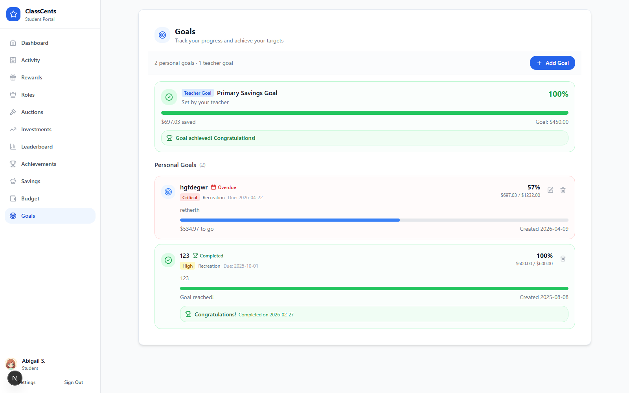Click the Completed trophy badge on 123 goal
The height and width of the screenshot is (393, 629).
click(x=208, y=256)
